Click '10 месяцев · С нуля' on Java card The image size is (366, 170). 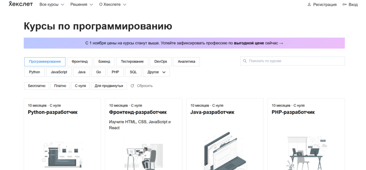[207, 105]
